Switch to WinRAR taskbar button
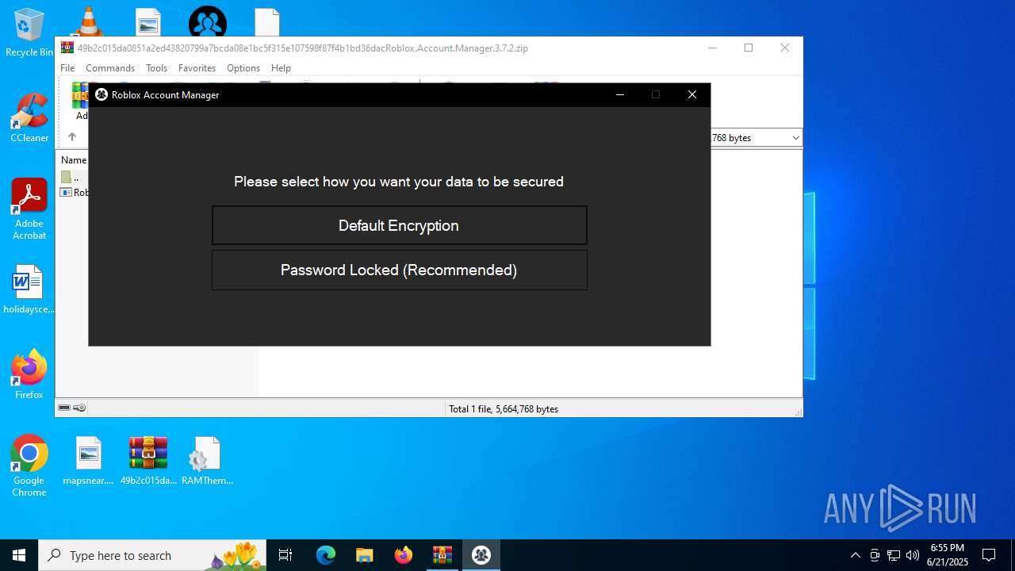 coord(442,555)
